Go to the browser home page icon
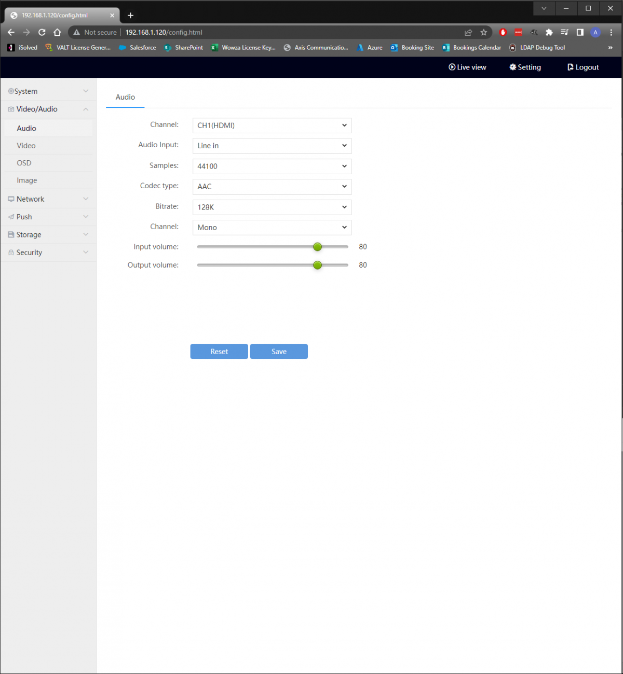Screen dimensions: 623x674 (58, 32)
